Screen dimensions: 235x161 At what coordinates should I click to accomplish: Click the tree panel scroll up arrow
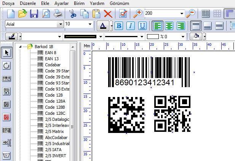(x=73, y=47)
